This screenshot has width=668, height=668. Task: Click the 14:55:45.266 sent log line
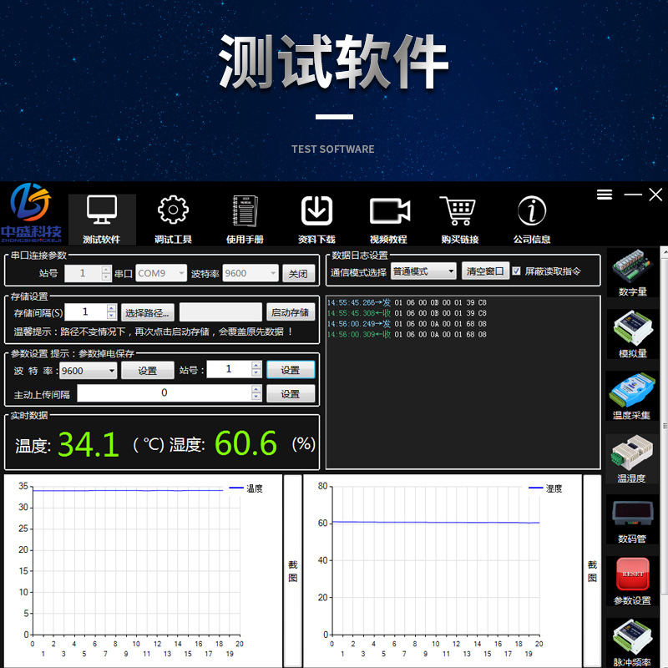tap(407, 302)
